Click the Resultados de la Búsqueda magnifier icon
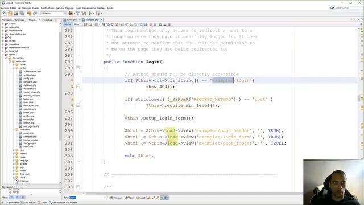Image resolution: width=364 pixels, height=205 pixels. (x=50, y=203)
